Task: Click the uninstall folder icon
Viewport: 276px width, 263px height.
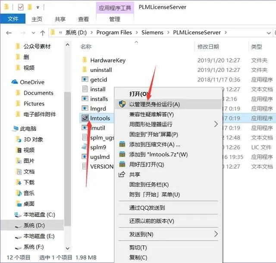Action: point(85,70)
